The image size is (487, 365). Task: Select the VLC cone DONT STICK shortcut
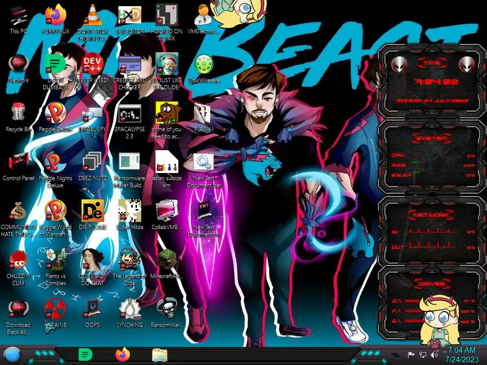[x=93, y=22]
